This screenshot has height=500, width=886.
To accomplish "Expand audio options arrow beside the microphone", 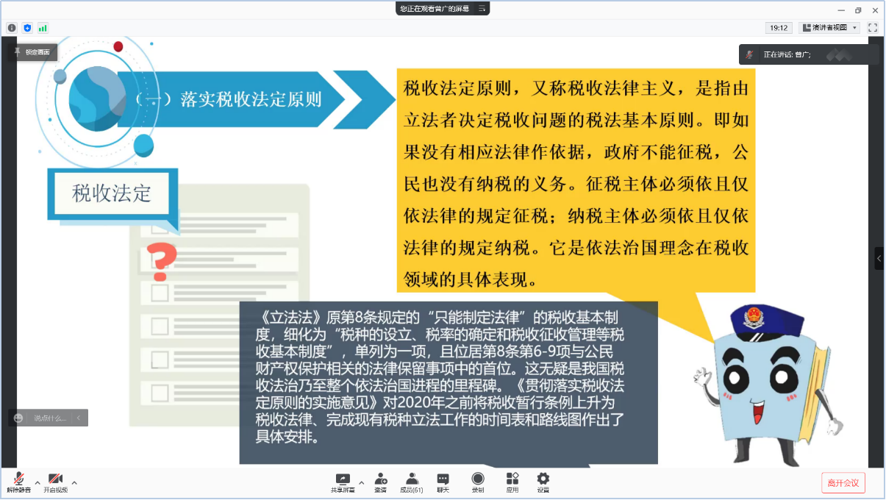I will (x=37, y=483).
